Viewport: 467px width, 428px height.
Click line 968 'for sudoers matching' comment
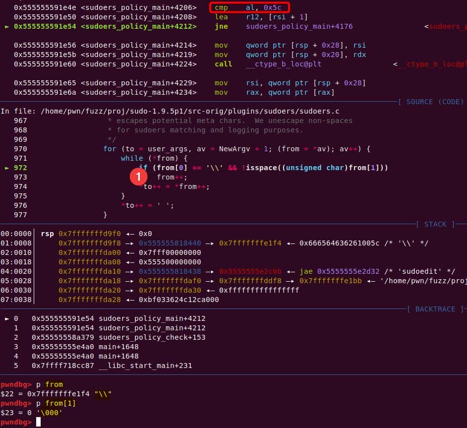click(x=205, y=130)
